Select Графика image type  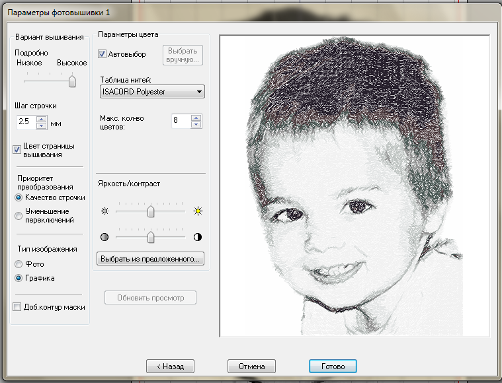pos(19,278)
